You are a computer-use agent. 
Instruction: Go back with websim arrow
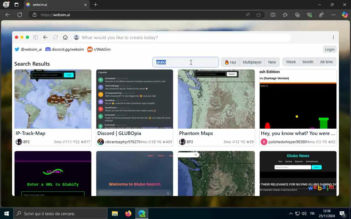pos(46,37)
